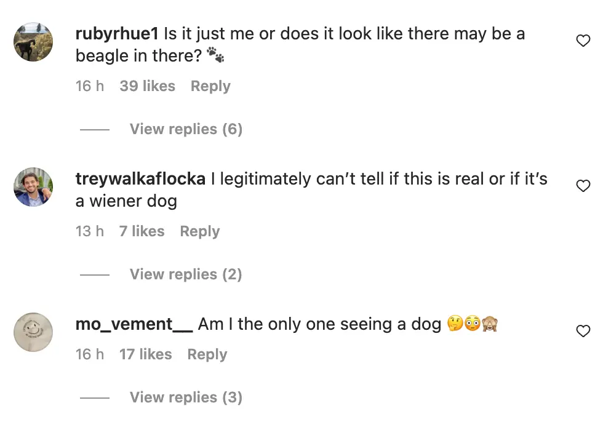Reply to rubyrhue1's comment

click(x=210, y=86)
